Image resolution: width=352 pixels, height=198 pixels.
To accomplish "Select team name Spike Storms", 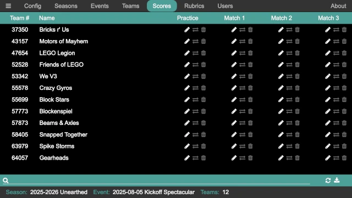I will tap(57, 146).
